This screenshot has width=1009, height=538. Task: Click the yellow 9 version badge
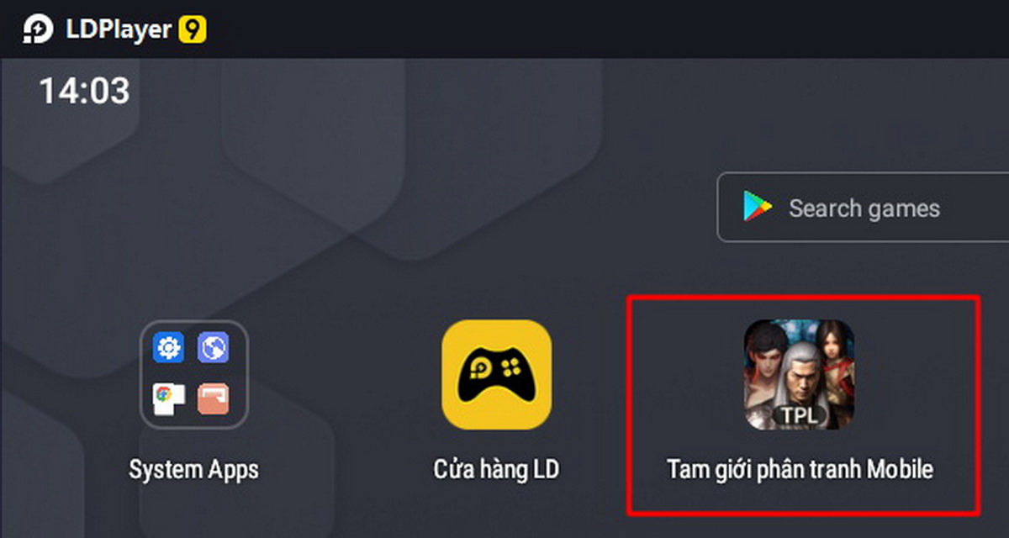tap(192, 29)
